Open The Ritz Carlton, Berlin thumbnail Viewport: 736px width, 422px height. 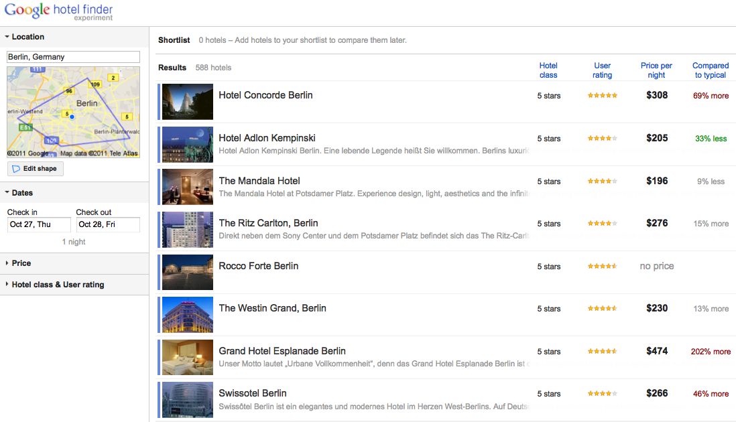pos(187,230)
